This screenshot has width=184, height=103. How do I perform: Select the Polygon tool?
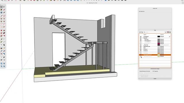4,21
